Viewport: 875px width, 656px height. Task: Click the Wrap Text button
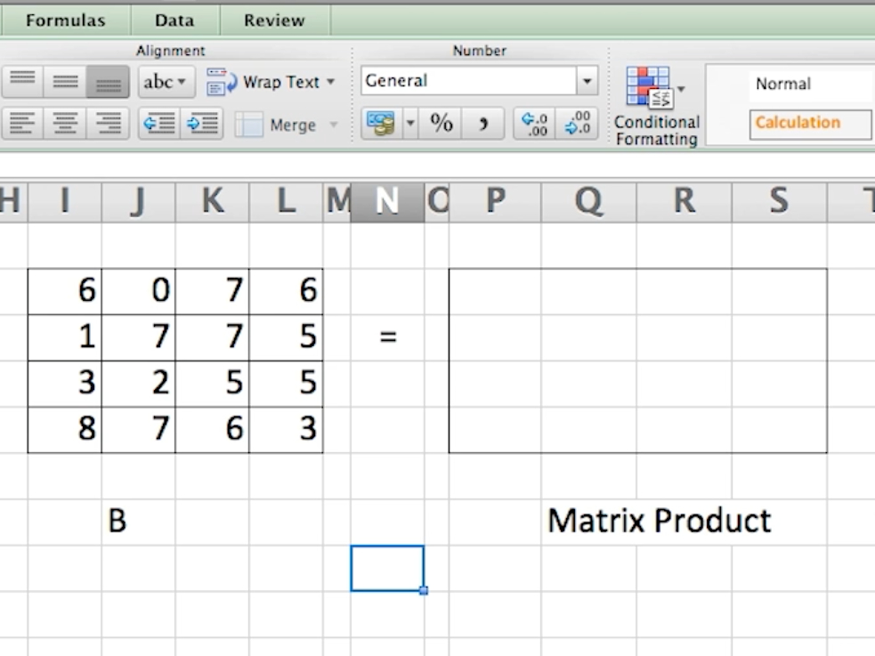(x=263, y=82)
